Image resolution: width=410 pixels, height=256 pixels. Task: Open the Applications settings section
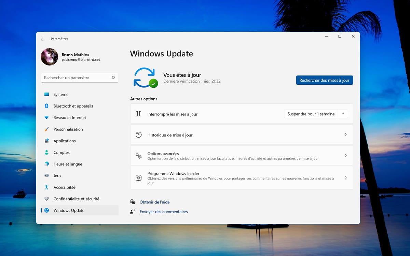(x=65, y=141)
